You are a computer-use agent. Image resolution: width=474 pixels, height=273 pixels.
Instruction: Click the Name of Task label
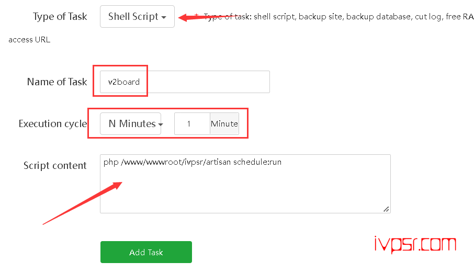click(57, 82)
